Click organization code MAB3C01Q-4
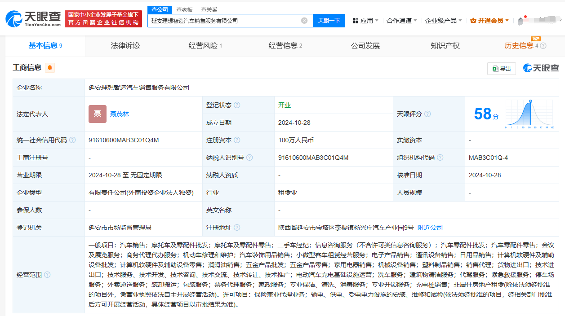The height and width of the screenshot is (316, 565). point(488,158)
